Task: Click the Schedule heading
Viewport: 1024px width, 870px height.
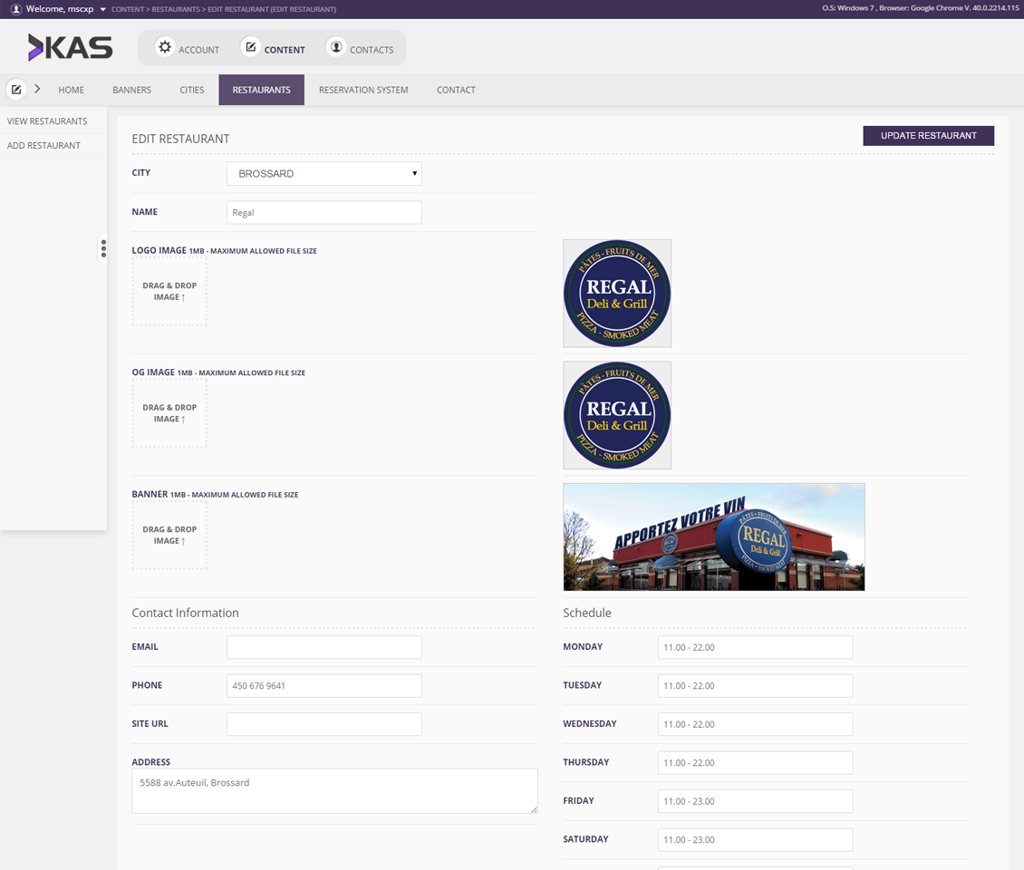Action: [x=587, y=613]
